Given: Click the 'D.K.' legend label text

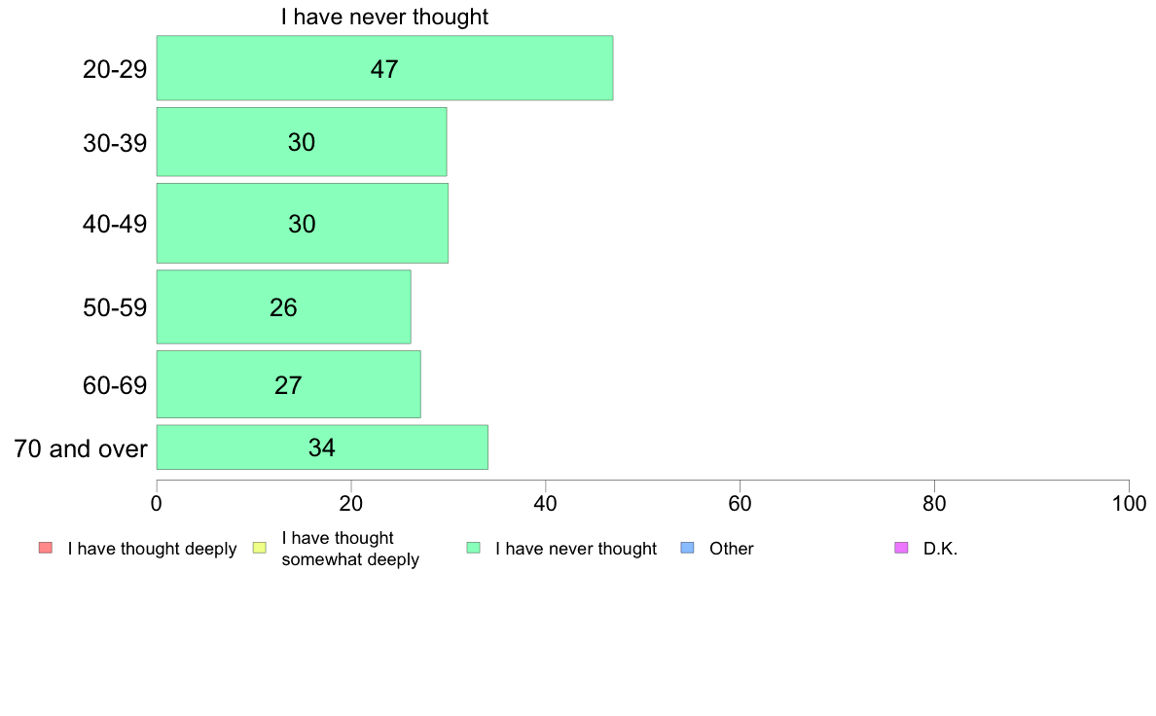Looking at the screenshot, I should coord(940,549).
